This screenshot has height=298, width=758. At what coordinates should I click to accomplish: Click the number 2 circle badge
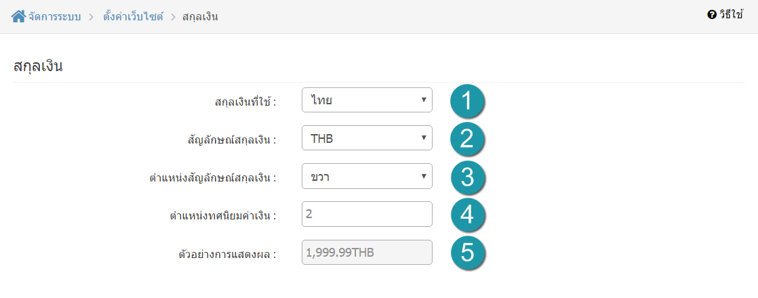pos(467,139)
